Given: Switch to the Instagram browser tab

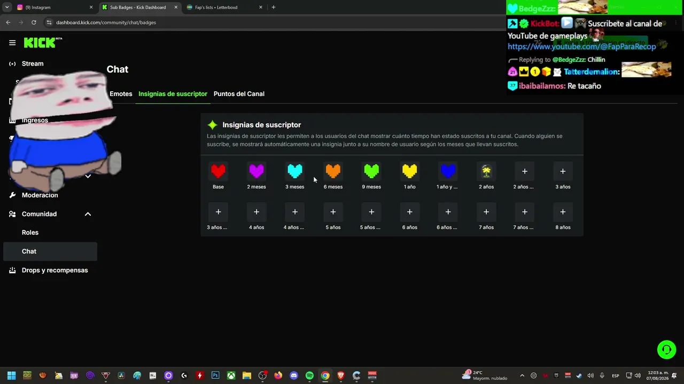Looking at the screenshot, I should (x=53, y=7).
